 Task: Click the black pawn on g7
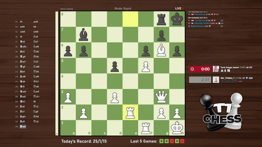coord(161,36)
